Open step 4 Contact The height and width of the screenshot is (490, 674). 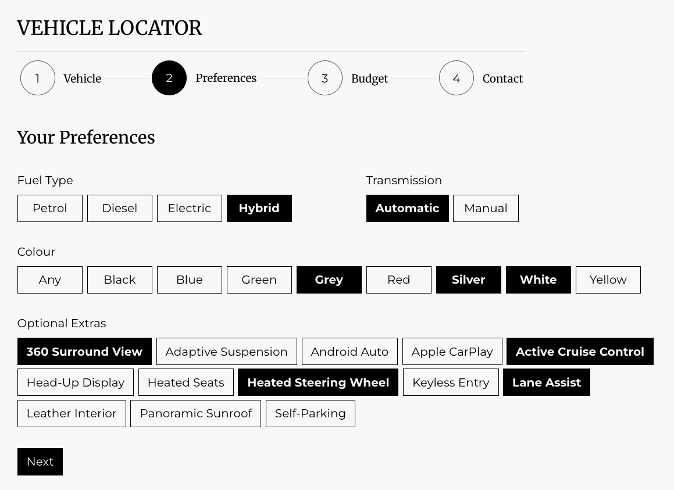point(457,78)
